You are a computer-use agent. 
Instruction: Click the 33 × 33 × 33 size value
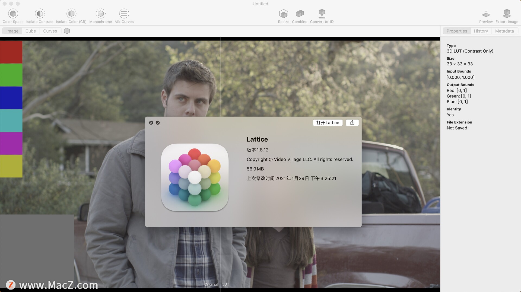point(460,64)
